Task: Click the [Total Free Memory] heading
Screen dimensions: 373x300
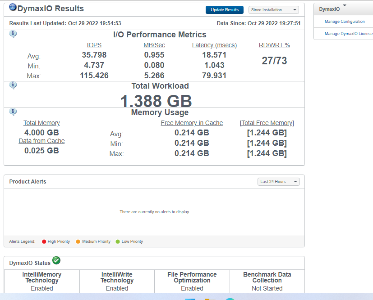Action: (x=267, y=123)
